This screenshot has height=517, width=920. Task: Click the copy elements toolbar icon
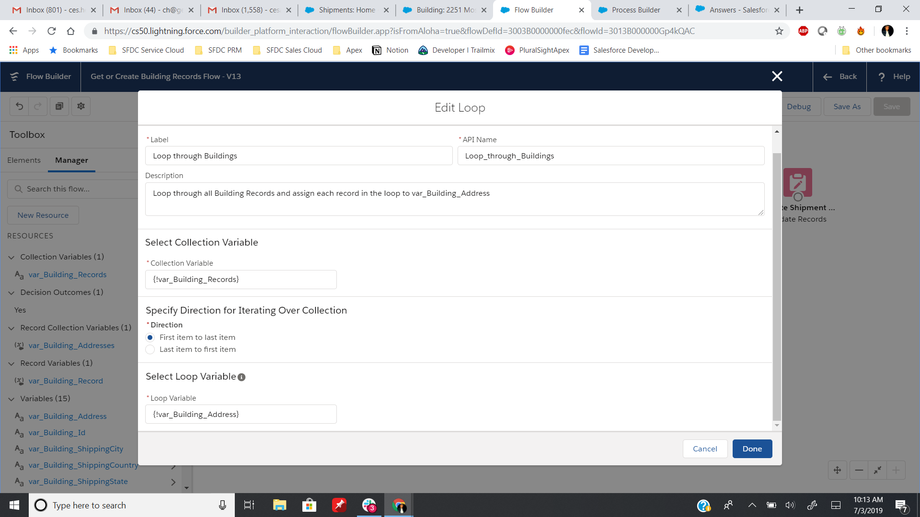pyautogui.click(x=59, y=106)
